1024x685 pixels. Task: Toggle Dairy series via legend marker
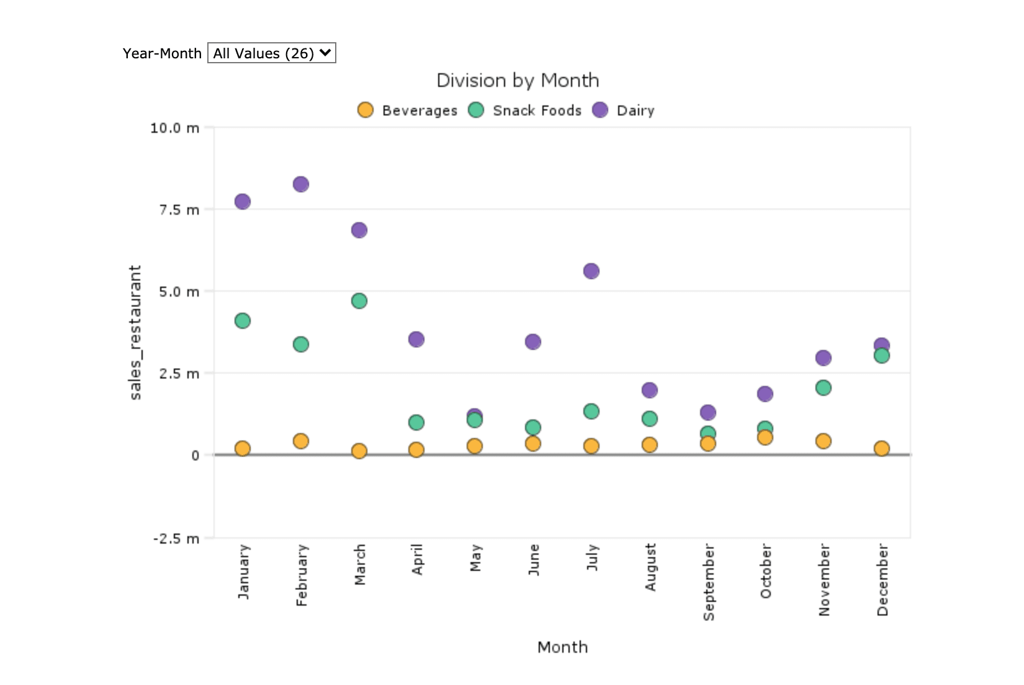tap(600, 110)
